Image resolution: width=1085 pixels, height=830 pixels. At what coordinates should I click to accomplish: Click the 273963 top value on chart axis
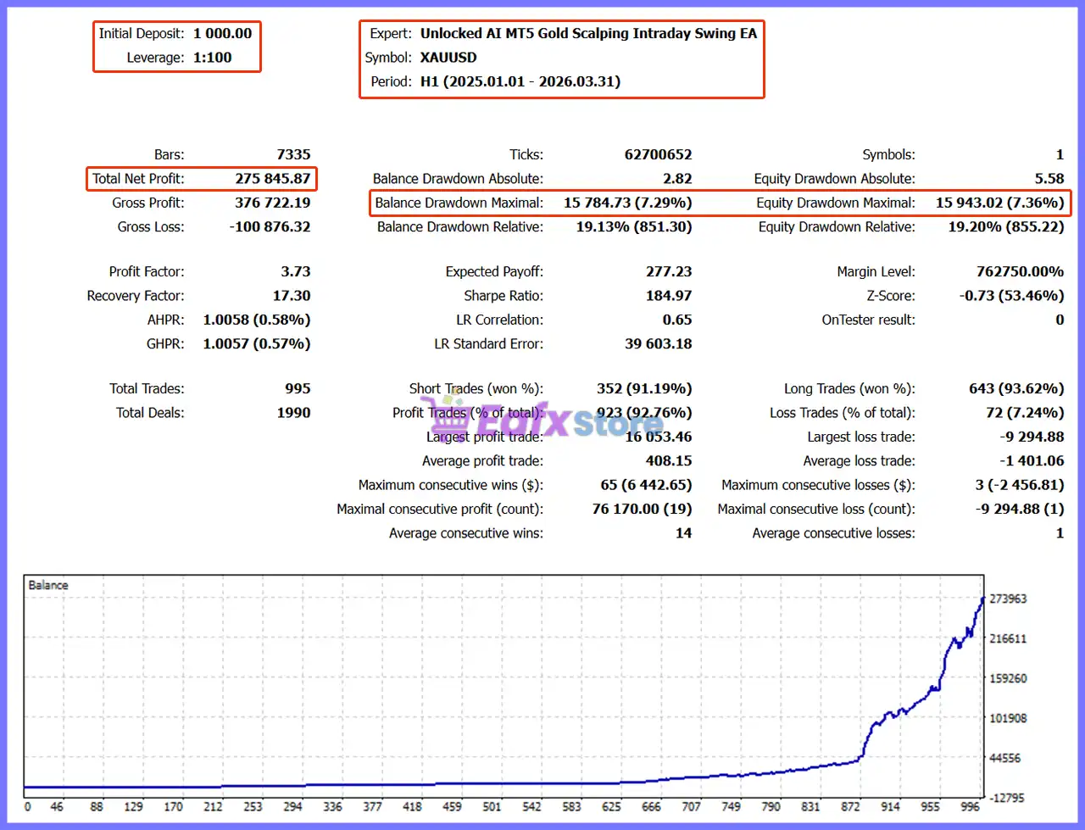click(x=1008, y=599)
